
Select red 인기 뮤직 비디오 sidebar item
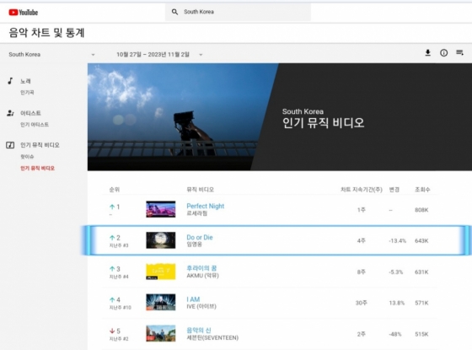tap(38, 168)
